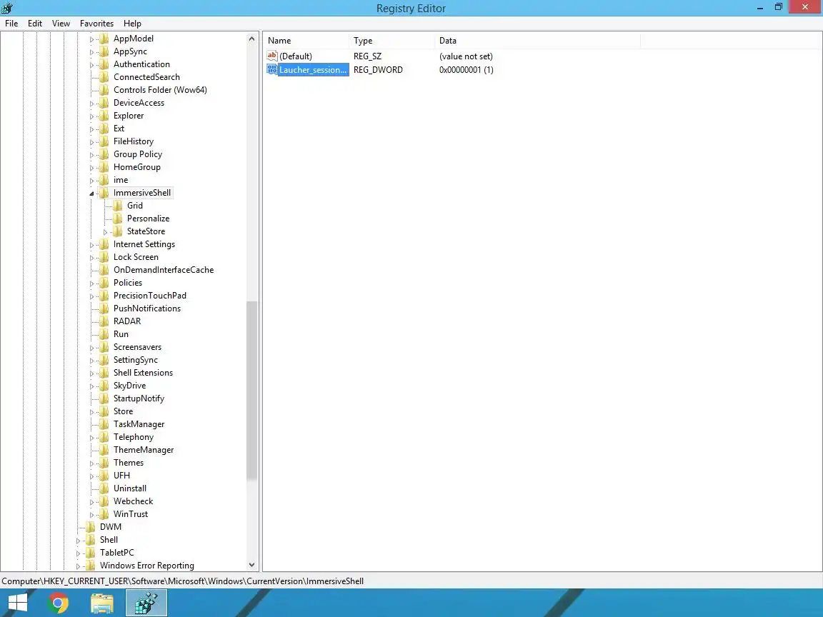The width and height of the screenshot is (823, 617).
Task: Sort values by the Name column
Action: click(x=306, y=41)
